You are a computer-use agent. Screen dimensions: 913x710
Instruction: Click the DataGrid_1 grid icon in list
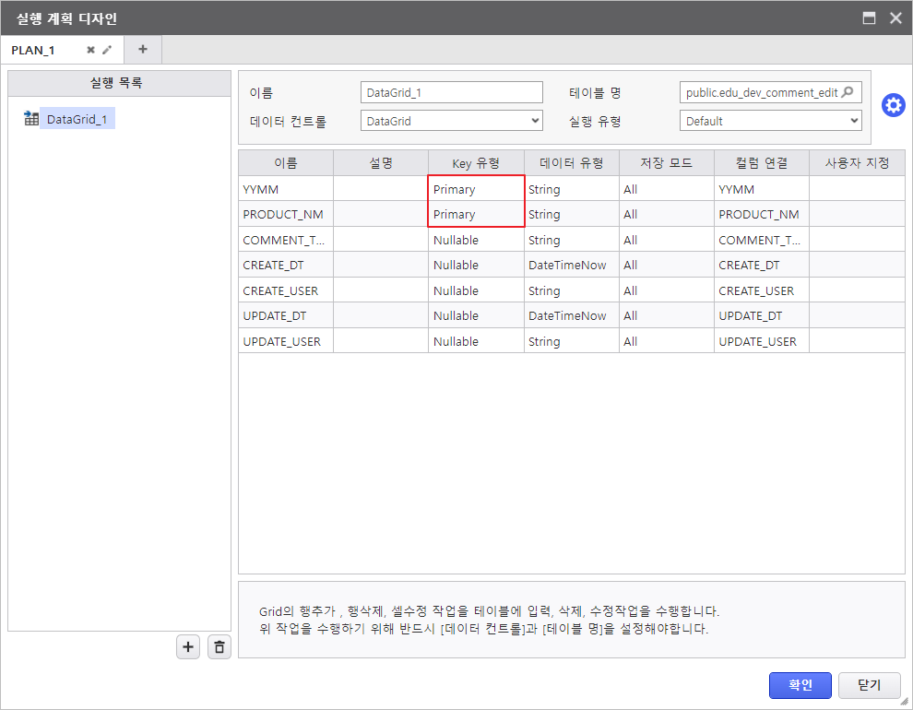coord(31,118)
